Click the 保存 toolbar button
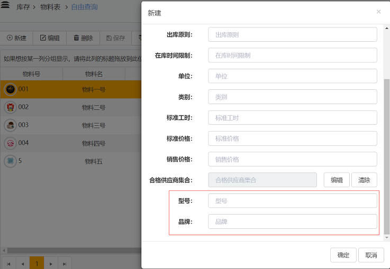The width and height of the screenshot is (390, 269). pyautogui.click(x=115, y=38)
